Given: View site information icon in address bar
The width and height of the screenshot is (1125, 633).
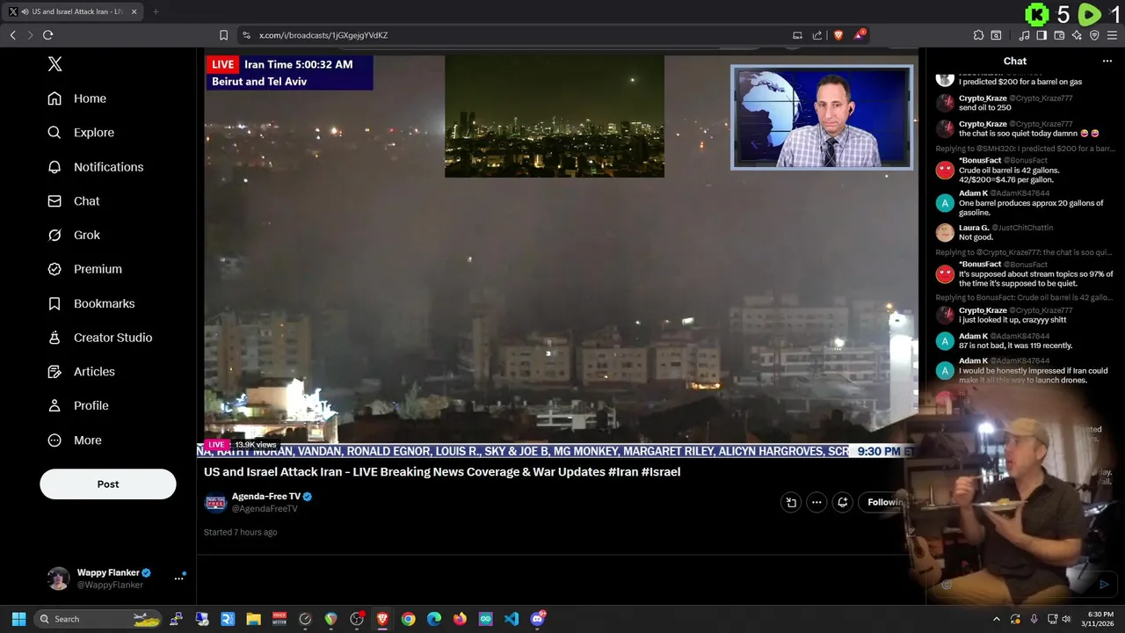Looking at the screenshot, I should [246, 35].
